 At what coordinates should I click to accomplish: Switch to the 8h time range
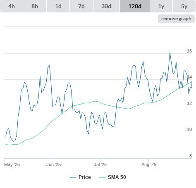(x=35, y=6)
